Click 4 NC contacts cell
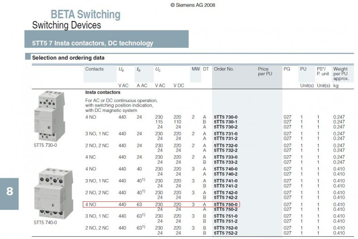Screen dimensions: 358x239 (91, 157)
